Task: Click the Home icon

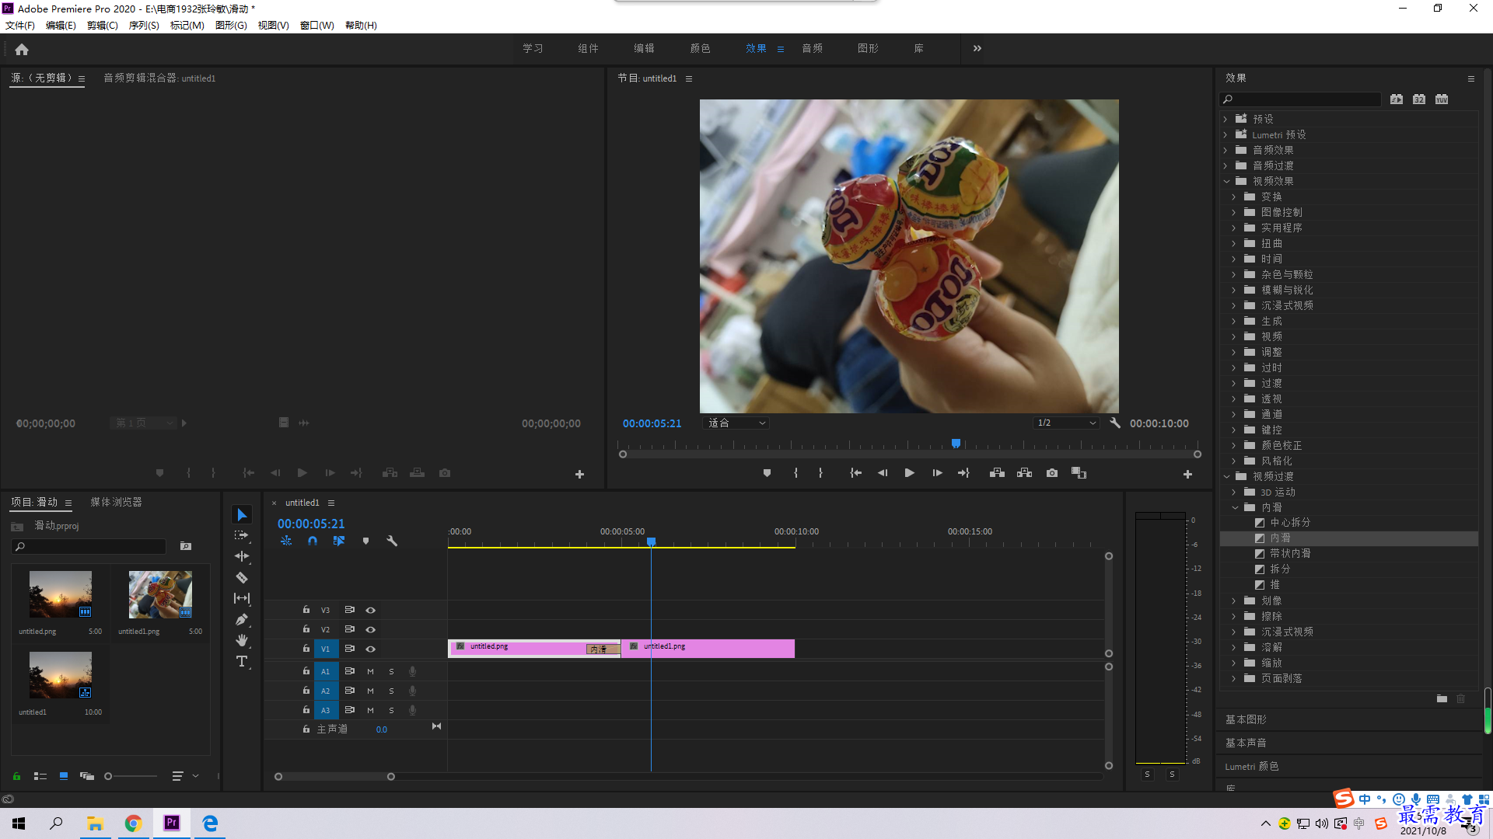Action: click(x=22, y=49)
